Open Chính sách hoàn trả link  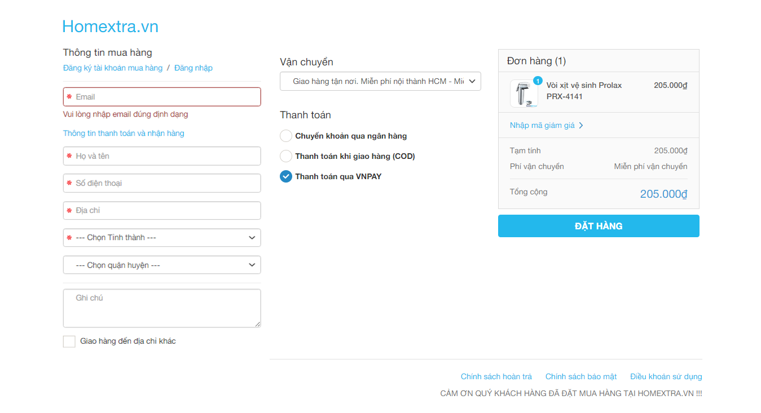(x=496, y=376)
